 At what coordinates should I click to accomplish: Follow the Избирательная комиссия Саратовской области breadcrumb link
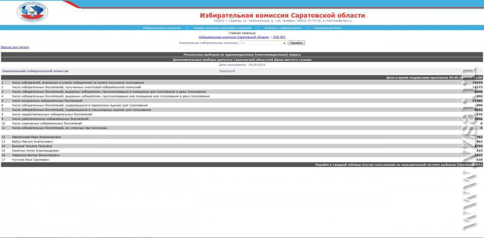[233, 37]
